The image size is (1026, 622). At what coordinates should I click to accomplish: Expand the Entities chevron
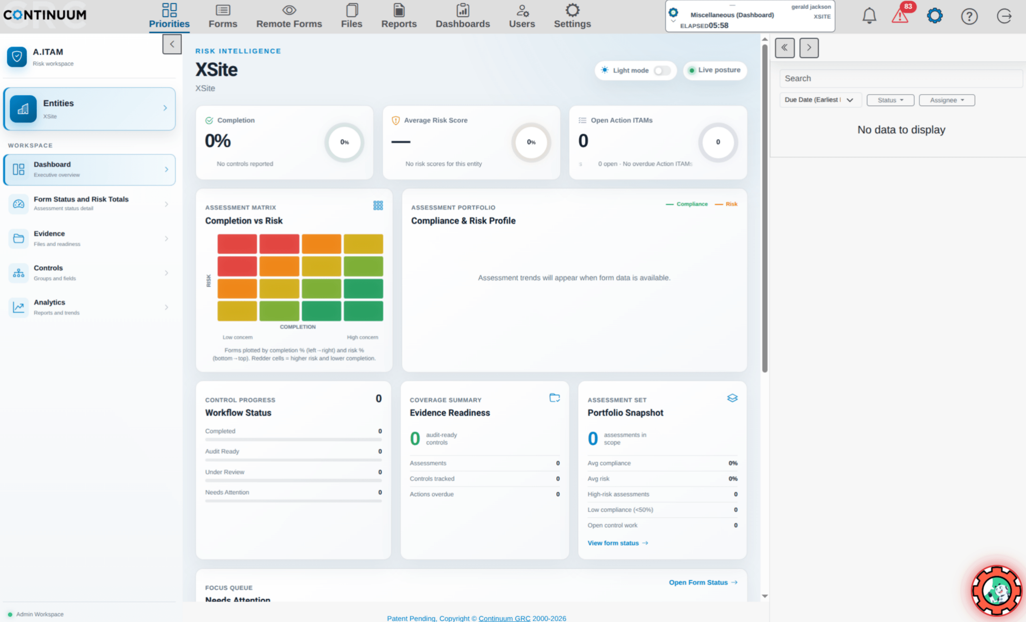tap(165, 108)
